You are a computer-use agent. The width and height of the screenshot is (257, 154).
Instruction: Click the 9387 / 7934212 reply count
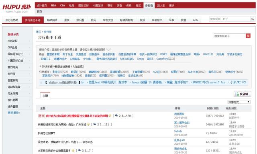[215, 116]
